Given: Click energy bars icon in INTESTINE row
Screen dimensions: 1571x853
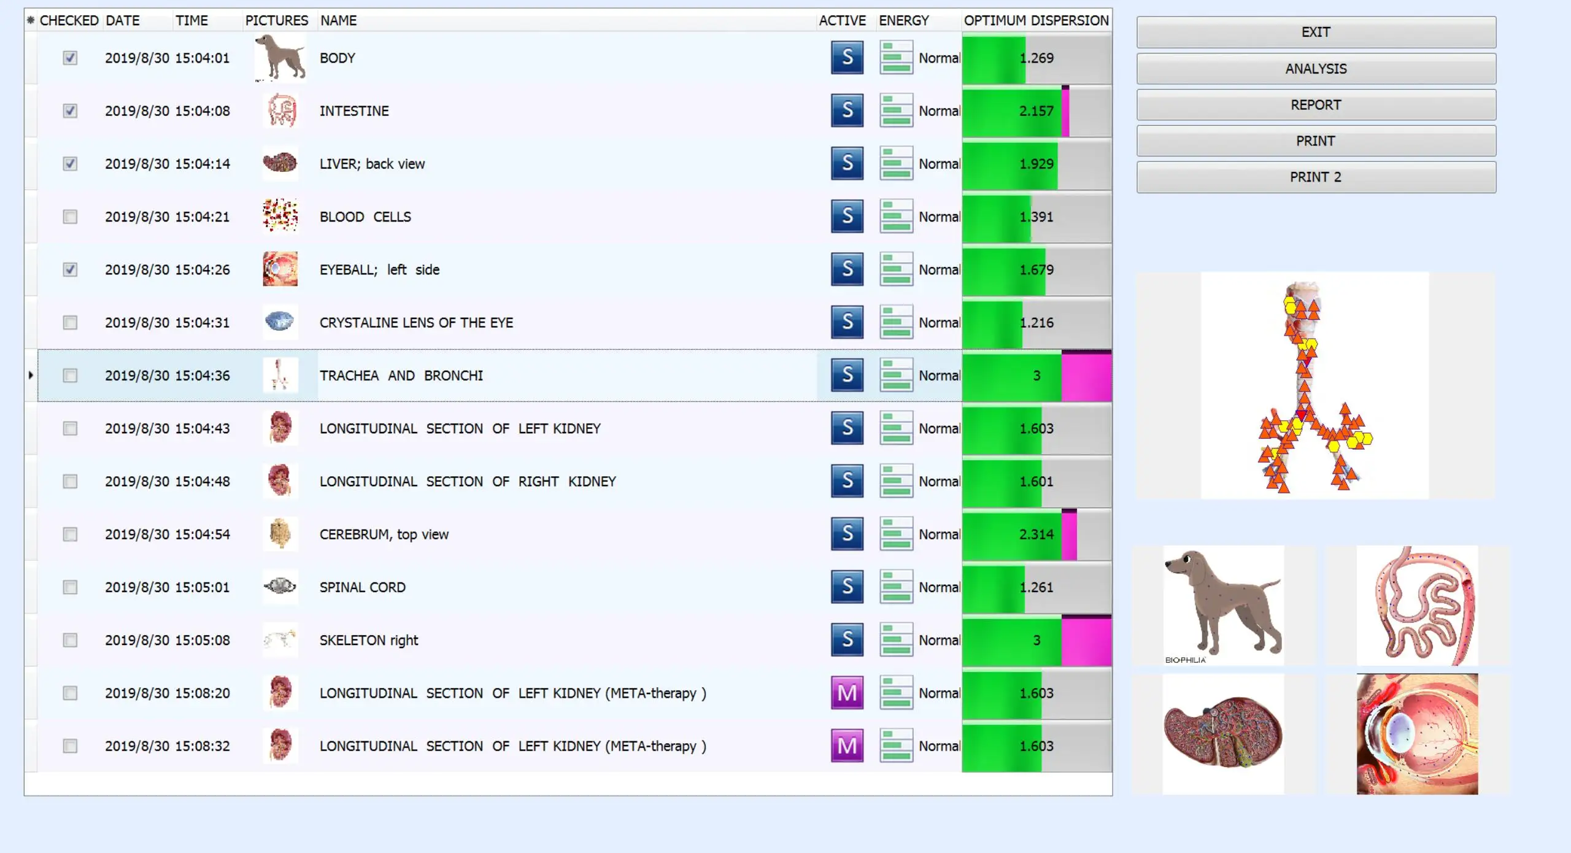Looking at the screenshot, I should click(896, 110).
